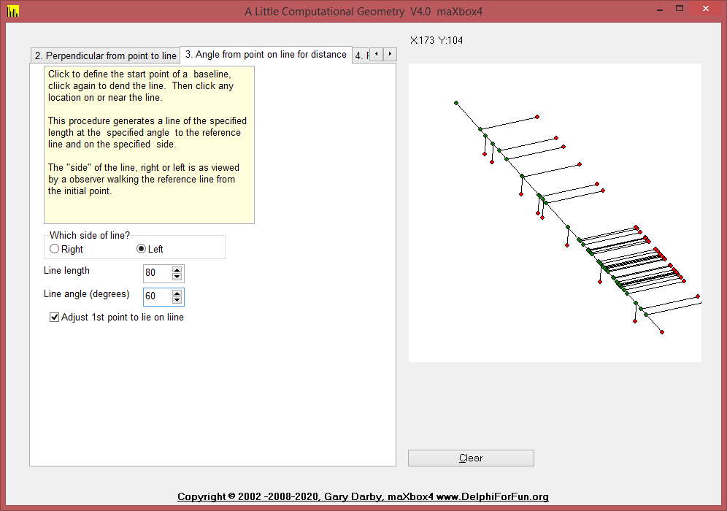Click inside the Line length input field

(156, 274)
